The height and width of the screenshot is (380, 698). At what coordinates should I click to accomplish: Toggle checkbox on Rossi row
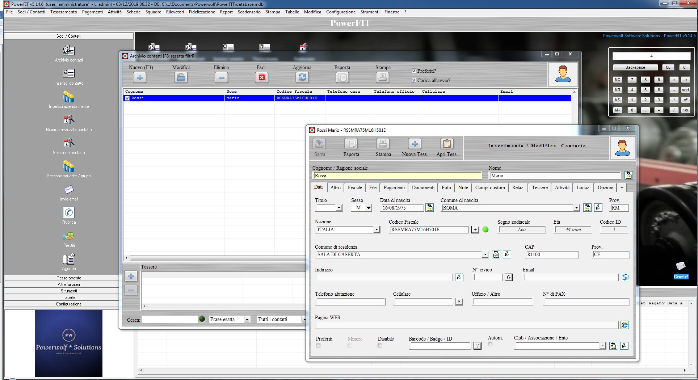127,98
